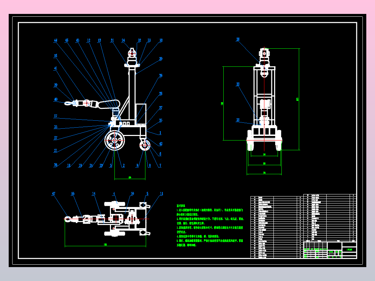
Task: Select part callout number 11
Action: click(x=161, y=194)
